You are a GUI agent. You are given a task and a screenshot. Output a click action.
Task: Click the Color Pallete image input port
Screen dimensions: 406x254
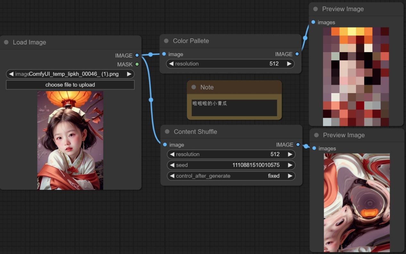point(164,54)
